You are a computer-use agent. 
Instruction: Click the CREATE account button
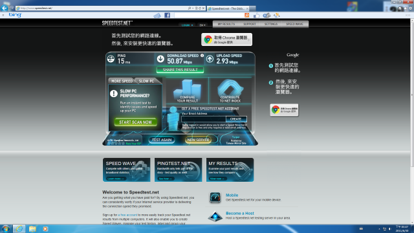236,119
